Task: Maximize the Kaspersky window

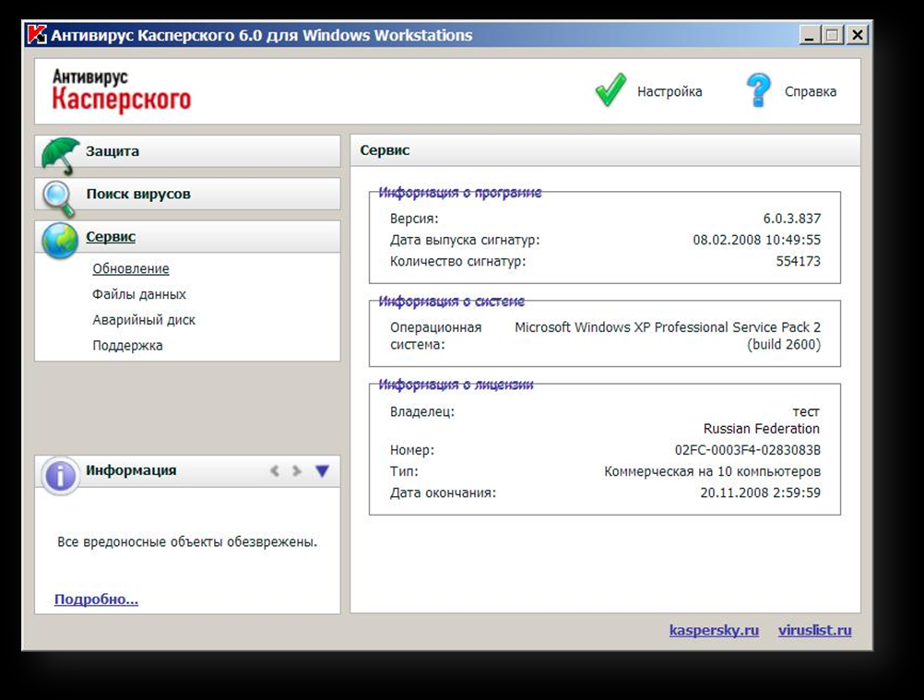Action: (832, 35)
